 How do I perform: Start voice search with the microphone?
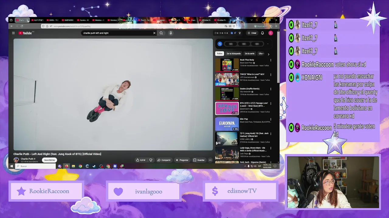click(170, 33)
